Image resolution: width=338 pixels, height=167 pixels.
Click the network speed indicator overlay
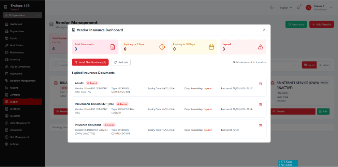click(x=288, y=163)
